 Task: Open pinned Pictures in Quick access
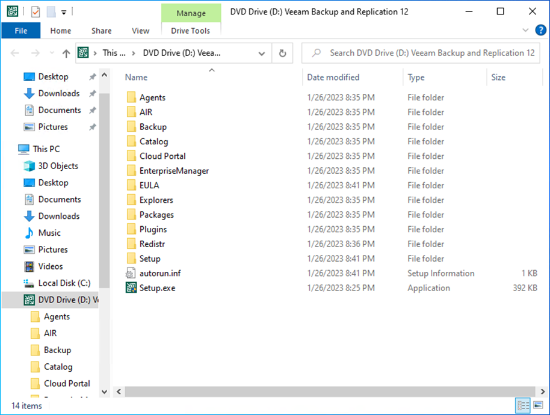click(x=53, y=127)
